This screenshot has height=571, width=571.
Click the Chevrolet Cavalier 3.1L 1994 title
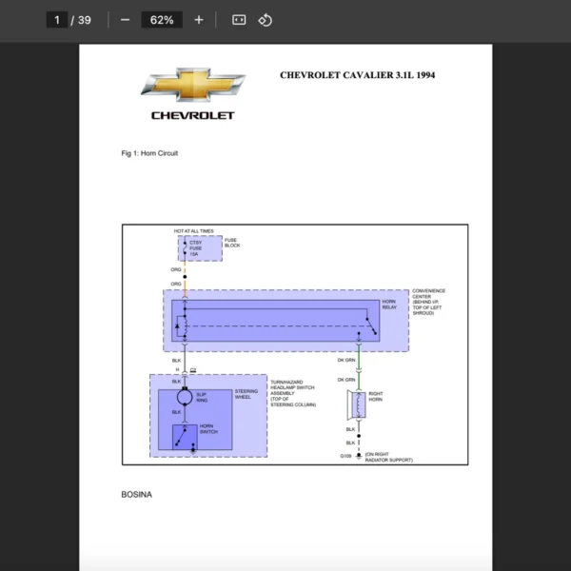pos(357,75)
